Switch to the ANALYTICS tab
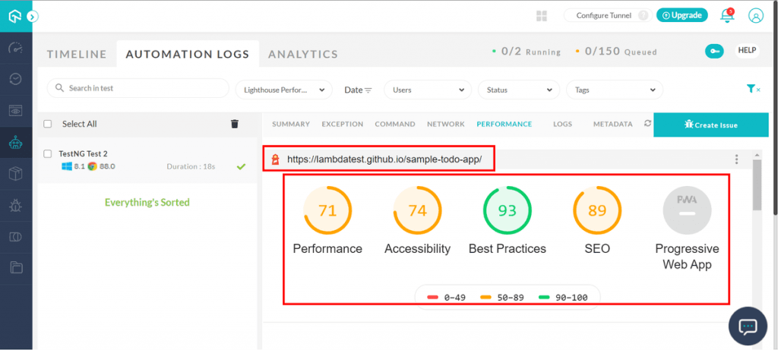This screenshot has width=778, height=350. tap(303, 54)
